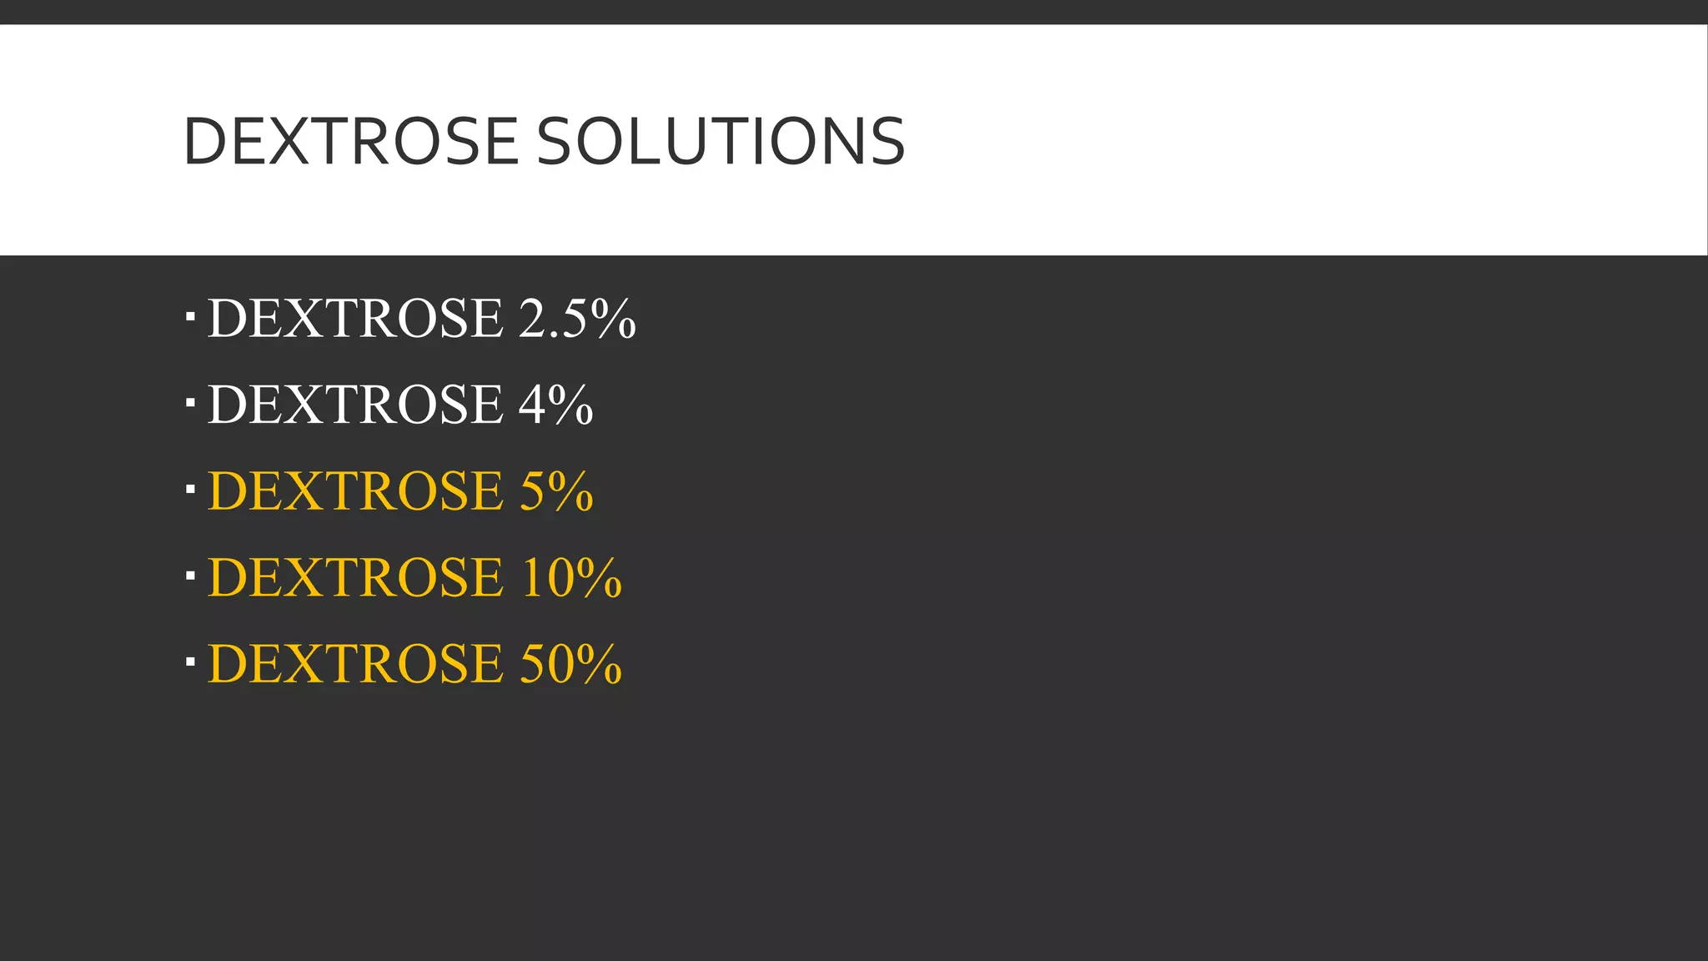Select the DEXTROSE 4% bullet text
Image resolution: width=1708 pixels, height=961 pixels.
point(400,405)
